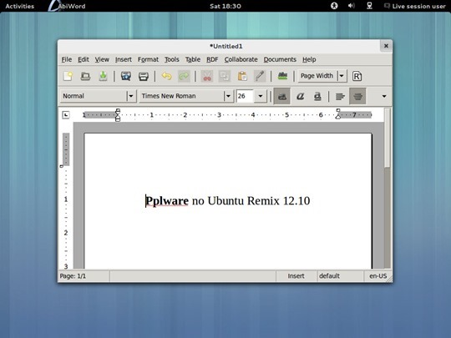Open the Tools menu
The height and width of the screenshot is (338, 451).
(172, 59)
